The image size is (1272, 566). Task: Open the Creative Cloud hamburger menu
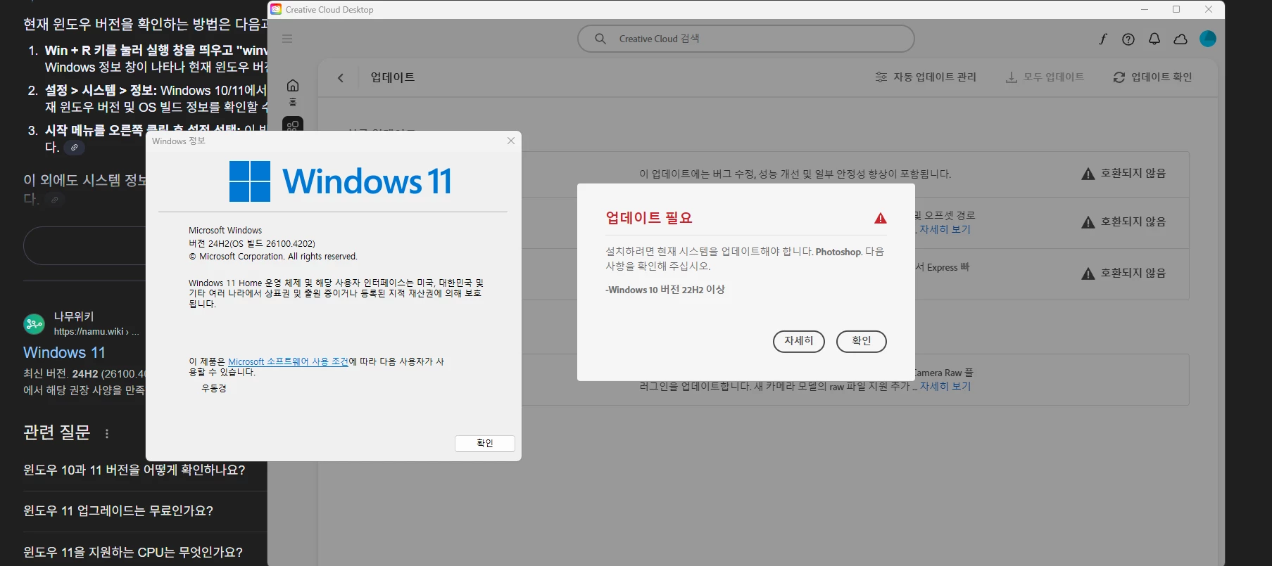tap(287, 39)
